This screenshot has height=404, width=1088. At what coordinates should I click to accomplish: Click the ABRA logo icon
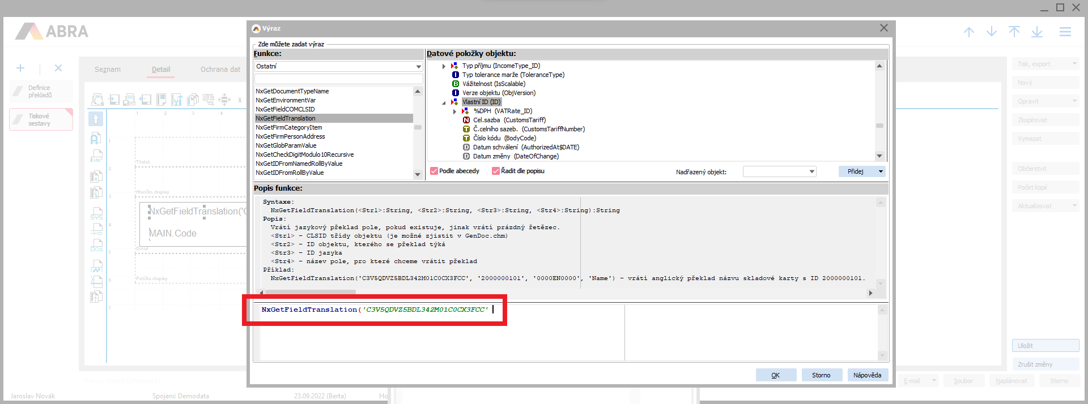coord(29,31)
